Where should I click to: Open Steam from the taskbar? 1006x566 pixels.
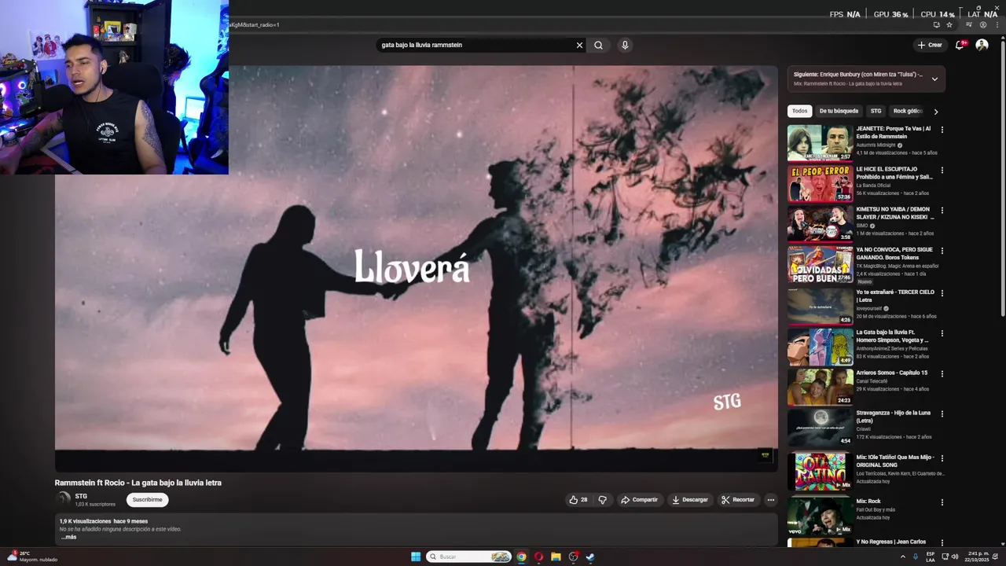pyautogui.click(x=590, y=557)
